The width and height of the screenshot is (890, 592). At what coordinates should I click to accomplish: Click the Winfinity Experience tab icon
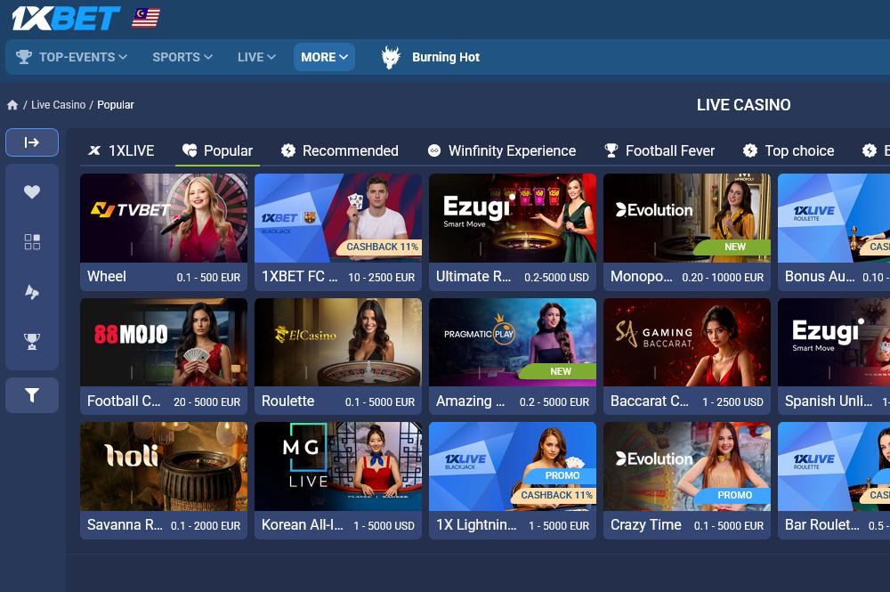(434, 150)
